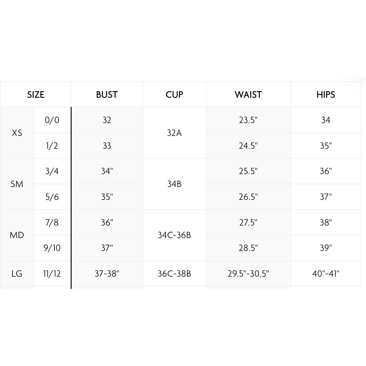Click the 0/0 numeric size cell

[52, 120]
